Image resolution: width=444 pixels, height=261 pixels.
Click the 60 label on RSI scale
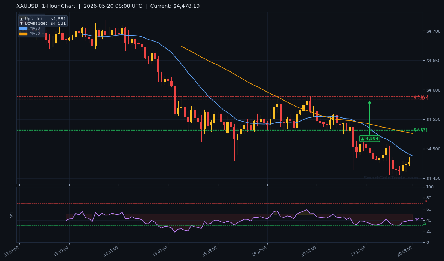(x=428, y=209)
